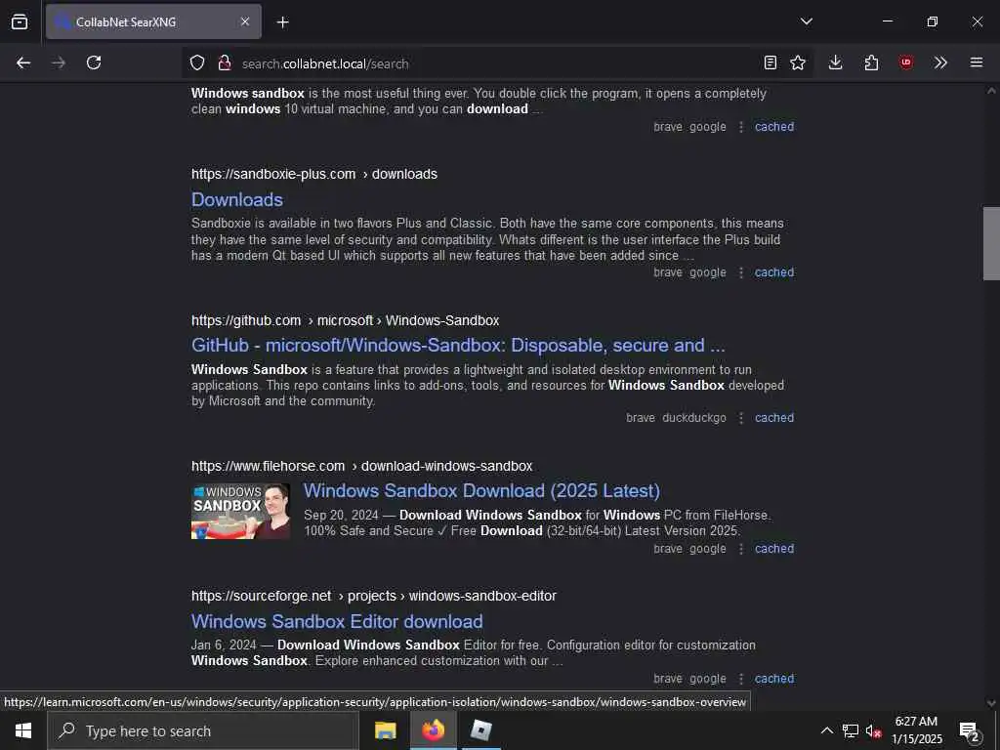Screen dimensions: 1000x750
Task: Click the taskbar Type here to search box
Action: coord(203,730)
